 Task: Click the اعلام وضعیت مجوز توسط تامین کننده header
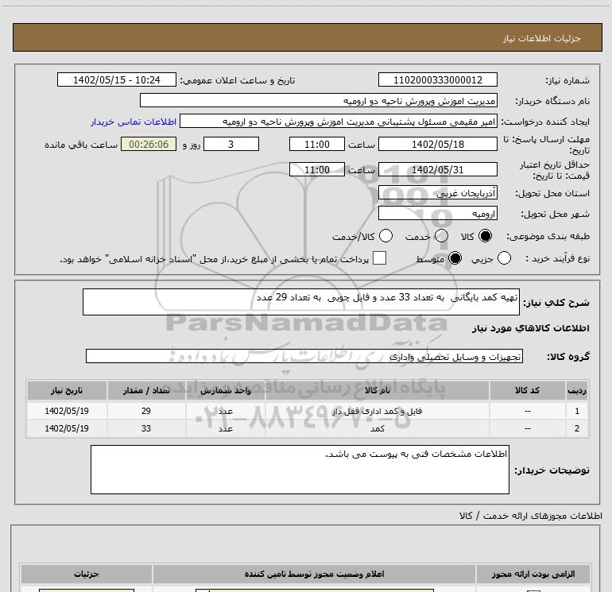[x=314, y=574]
